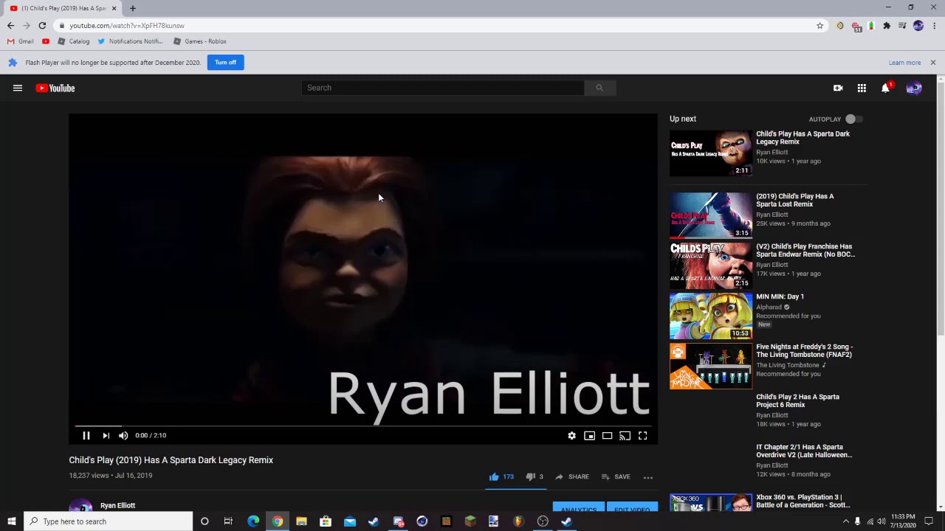Dismiss the Flash Player notification bar

point(932,63)
